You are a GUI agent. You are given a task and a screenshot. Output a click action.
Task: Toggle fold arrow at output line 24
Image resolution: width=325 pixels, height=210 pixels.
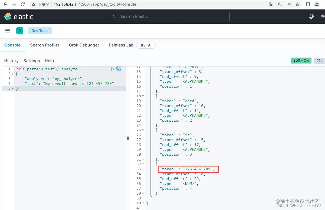click(143, 125)
